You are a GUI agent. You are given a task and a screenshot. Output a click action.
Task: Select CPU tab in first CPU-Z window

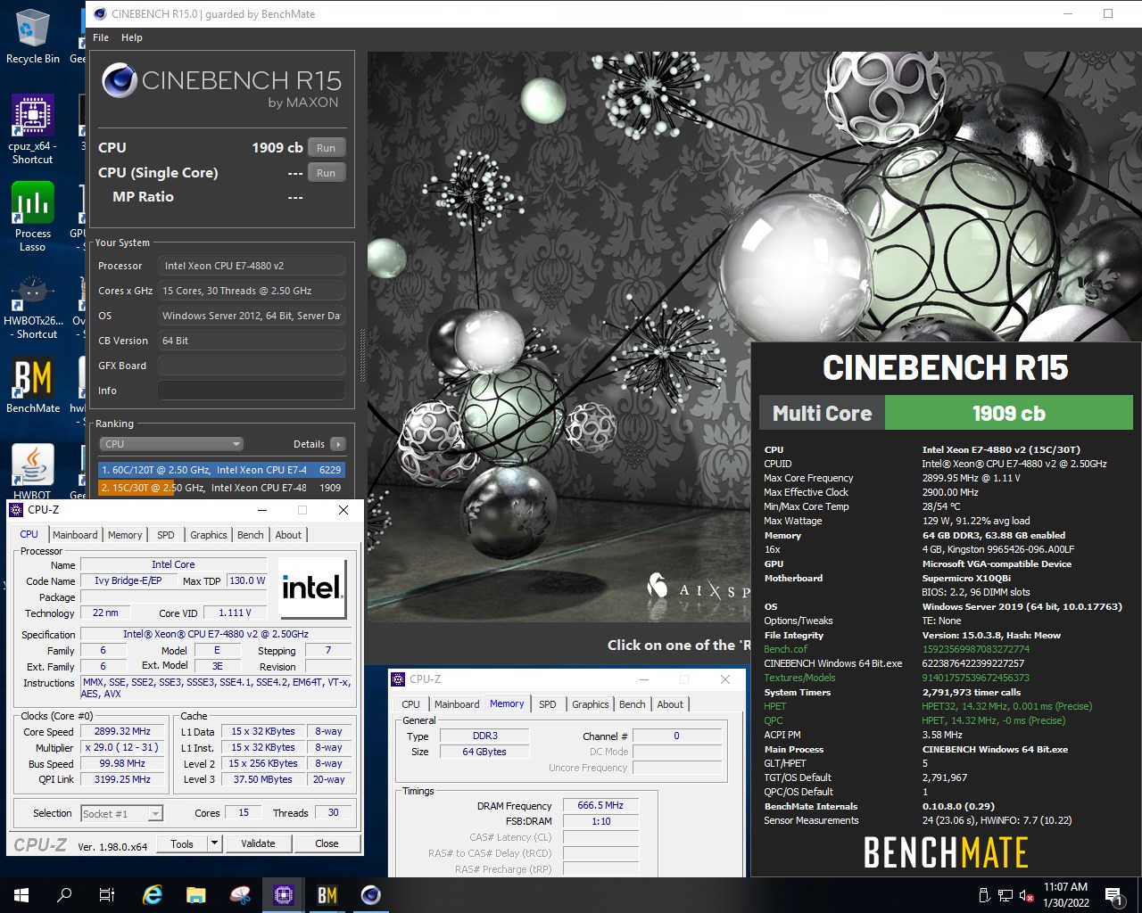click(x=29, y=534)
